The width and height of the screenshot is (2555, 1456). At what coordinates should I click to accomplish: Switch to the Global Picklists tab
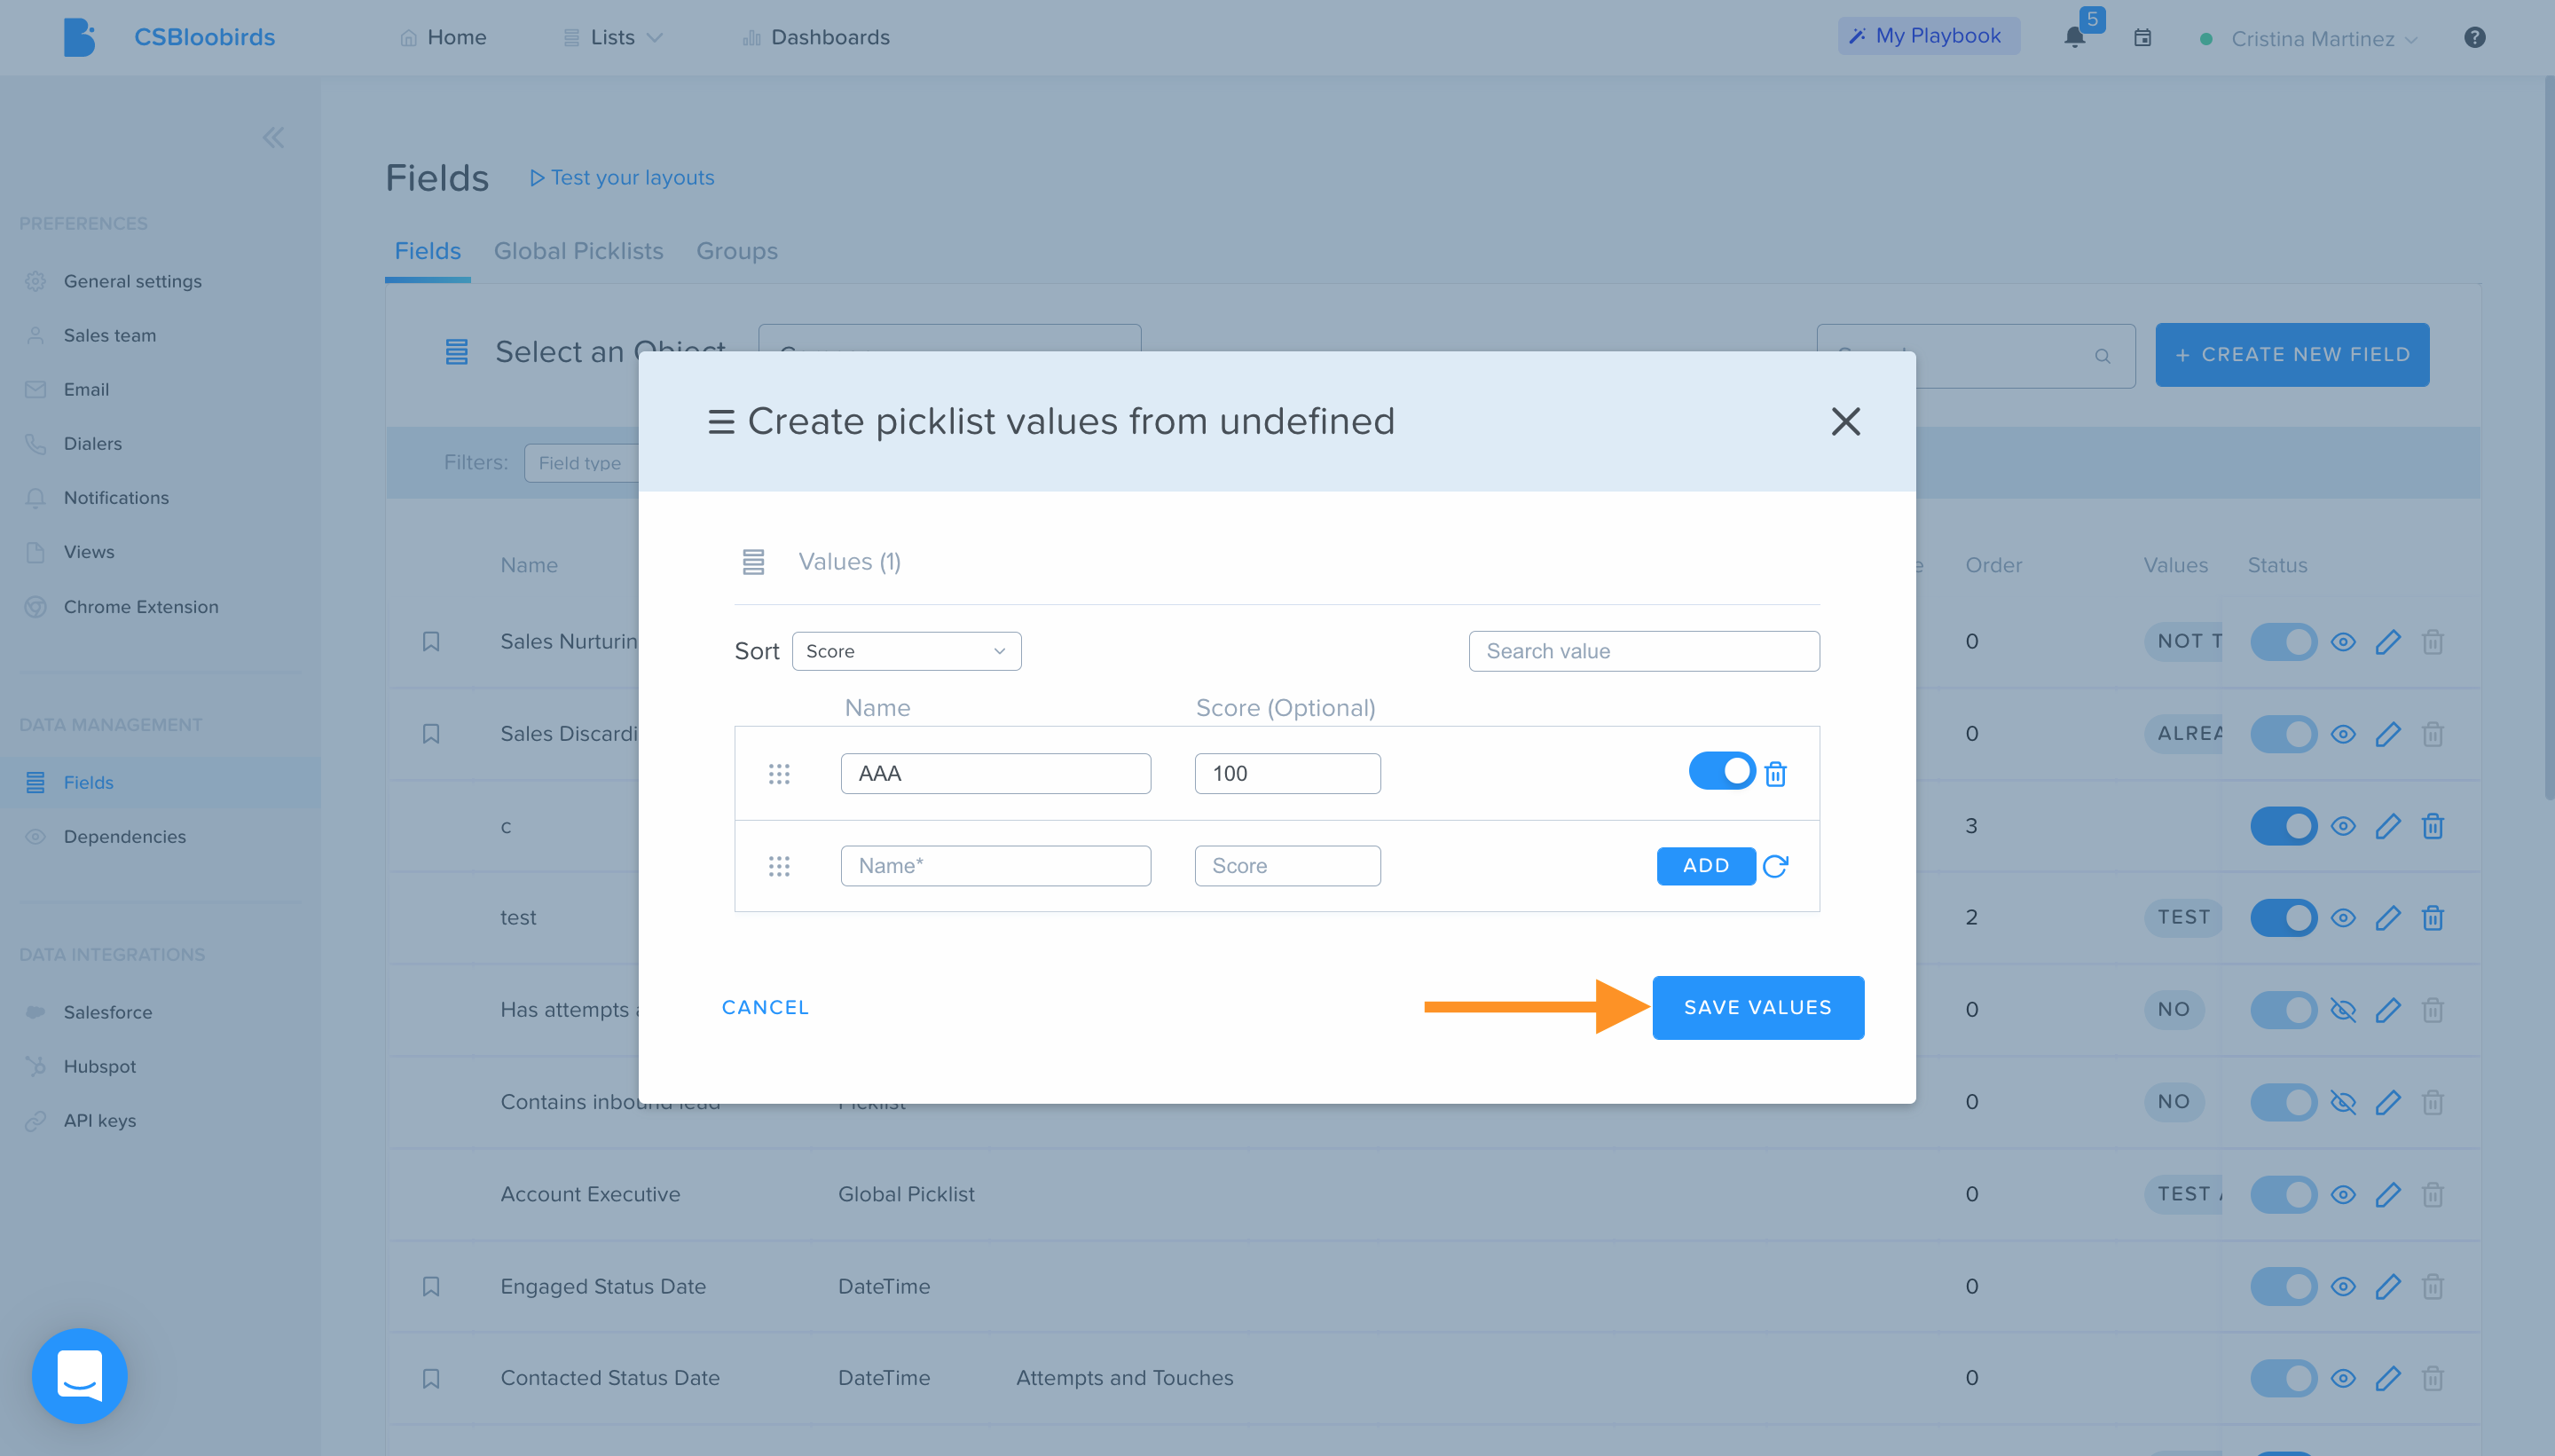[578, 251]
